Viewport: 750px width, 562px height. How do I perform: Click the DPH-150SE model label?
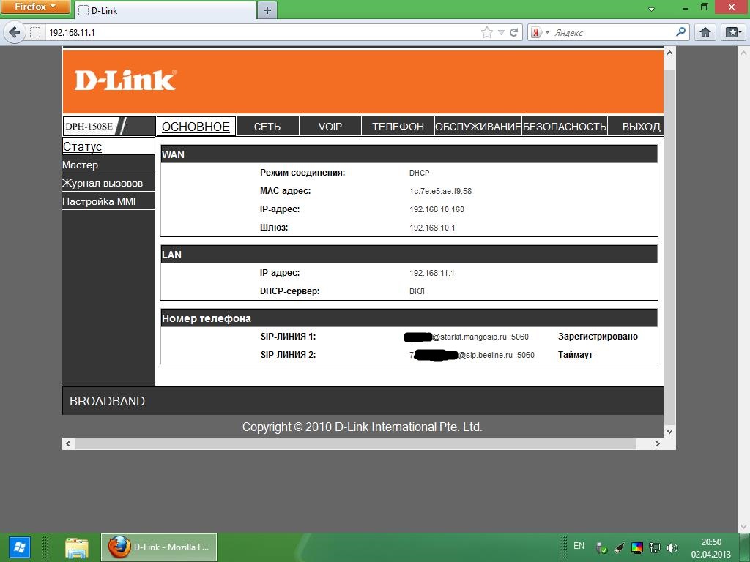pos(89,127)
